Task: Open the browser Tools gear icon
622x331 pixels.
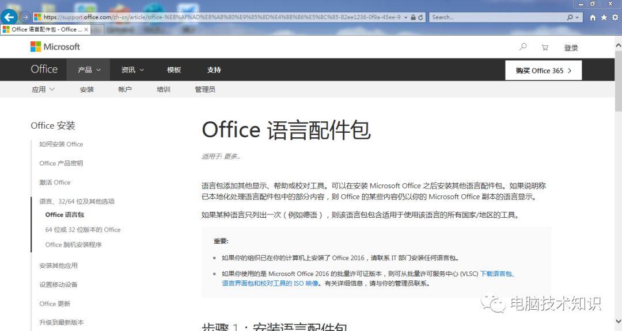Action: pos(615,17)
